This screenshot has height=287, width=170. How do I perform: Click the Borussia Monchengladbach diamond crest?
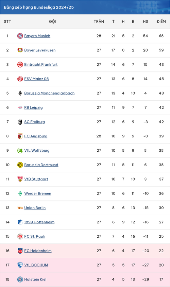click(20, 93)
